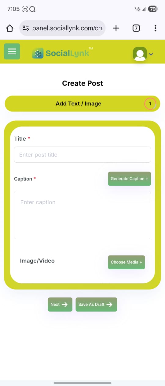Screen dimensions: 165x386
Task: Select the Add Text / Image step bar
Action: (x=82, y=104)
